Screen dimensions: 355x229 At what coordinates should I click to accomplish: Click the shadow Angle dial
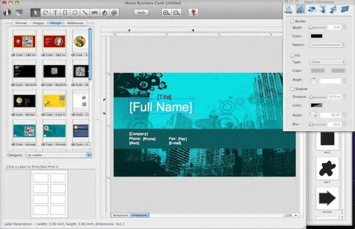click(314, 115)
